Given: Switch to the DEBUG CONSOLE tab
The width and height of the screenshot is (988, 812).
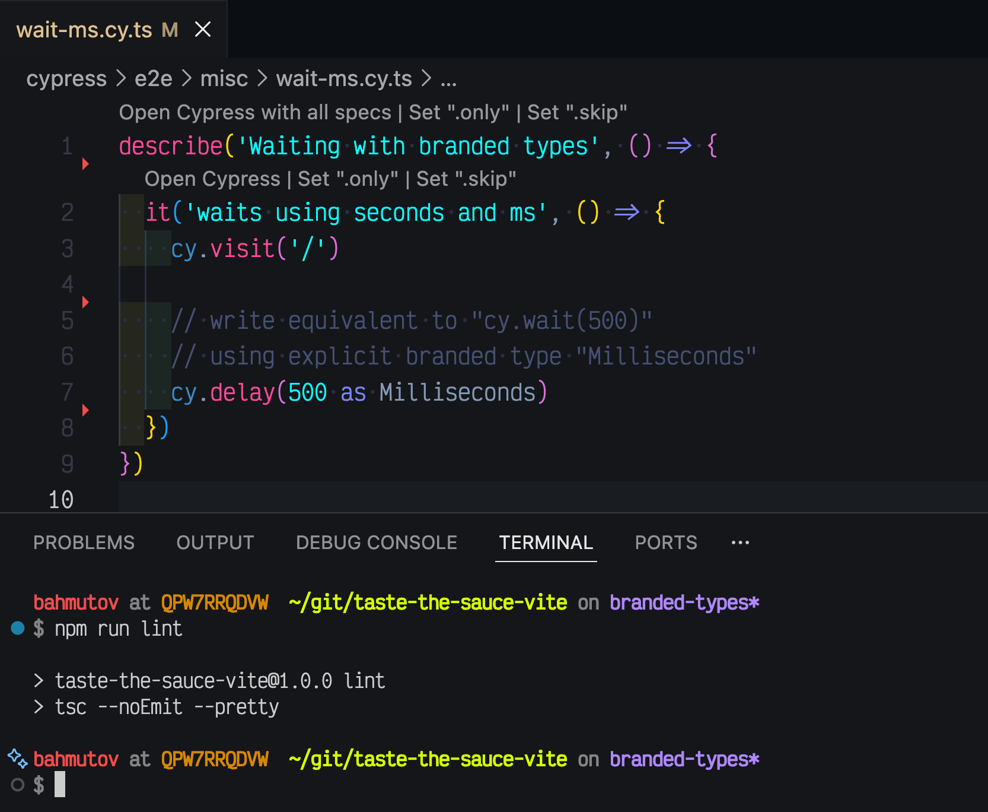Looking at the screenshot, I should [376, 543].
